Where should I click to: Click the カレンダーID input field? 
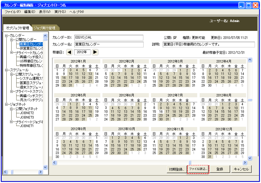tap(109, 38)
